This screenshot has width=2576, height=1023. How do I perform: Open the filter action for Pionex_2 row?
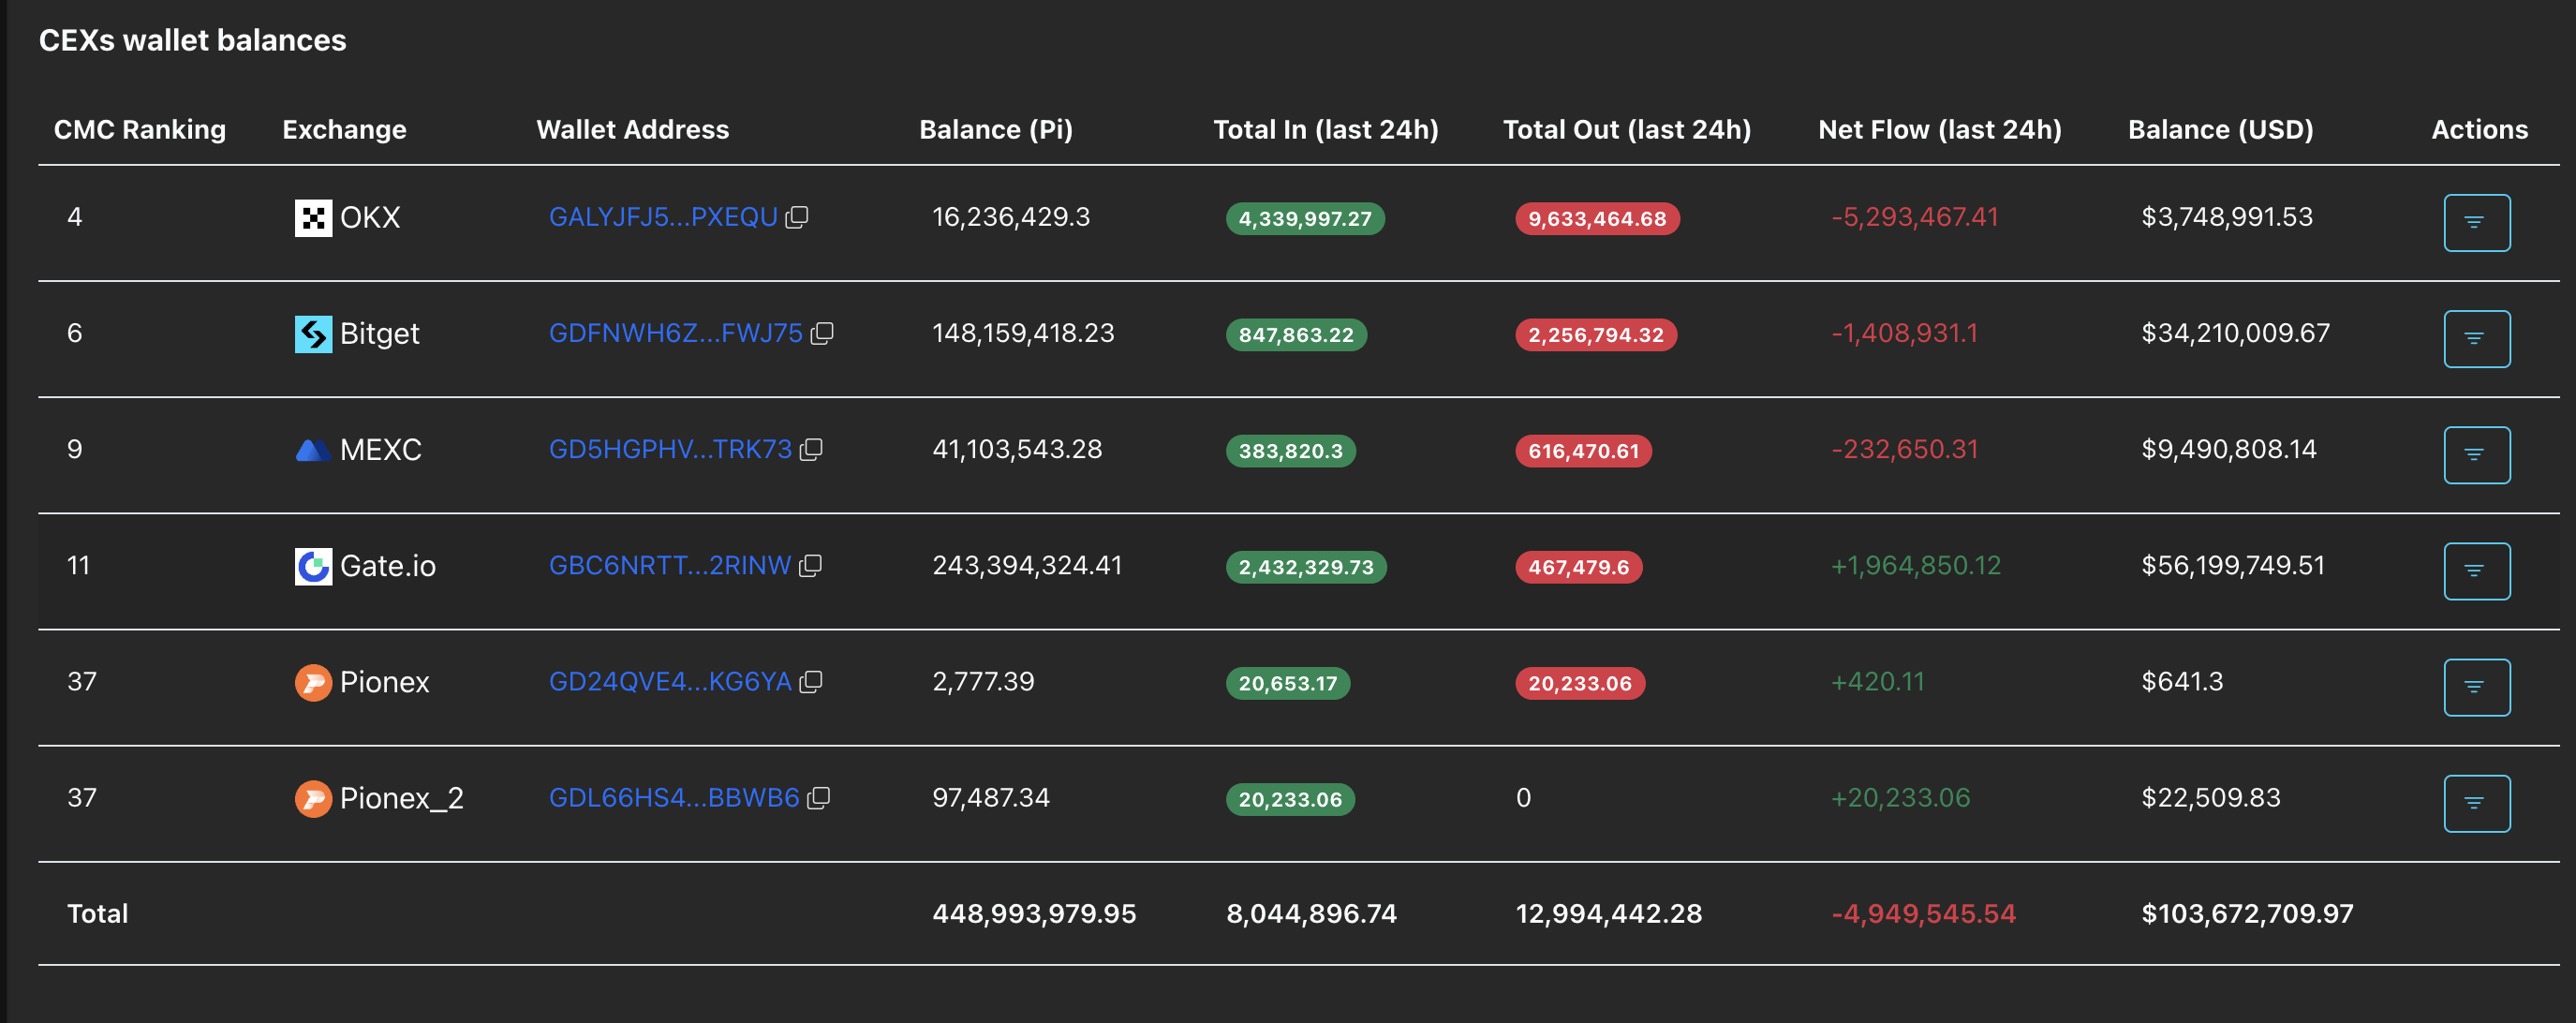click(2476, 802)
